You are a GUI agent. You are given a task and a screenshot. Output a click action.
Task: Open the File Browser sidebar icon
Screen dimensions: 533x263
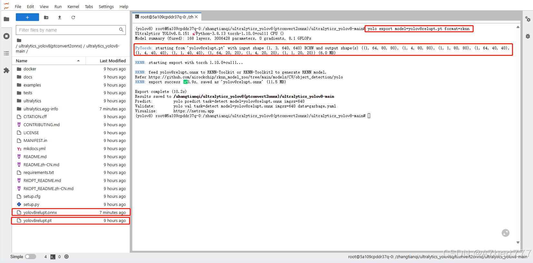point(6,19)
